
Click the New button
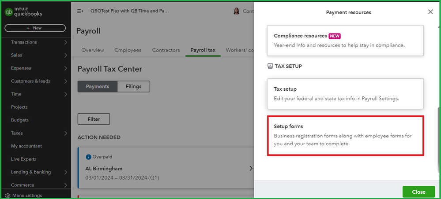(x=35, y=28)
